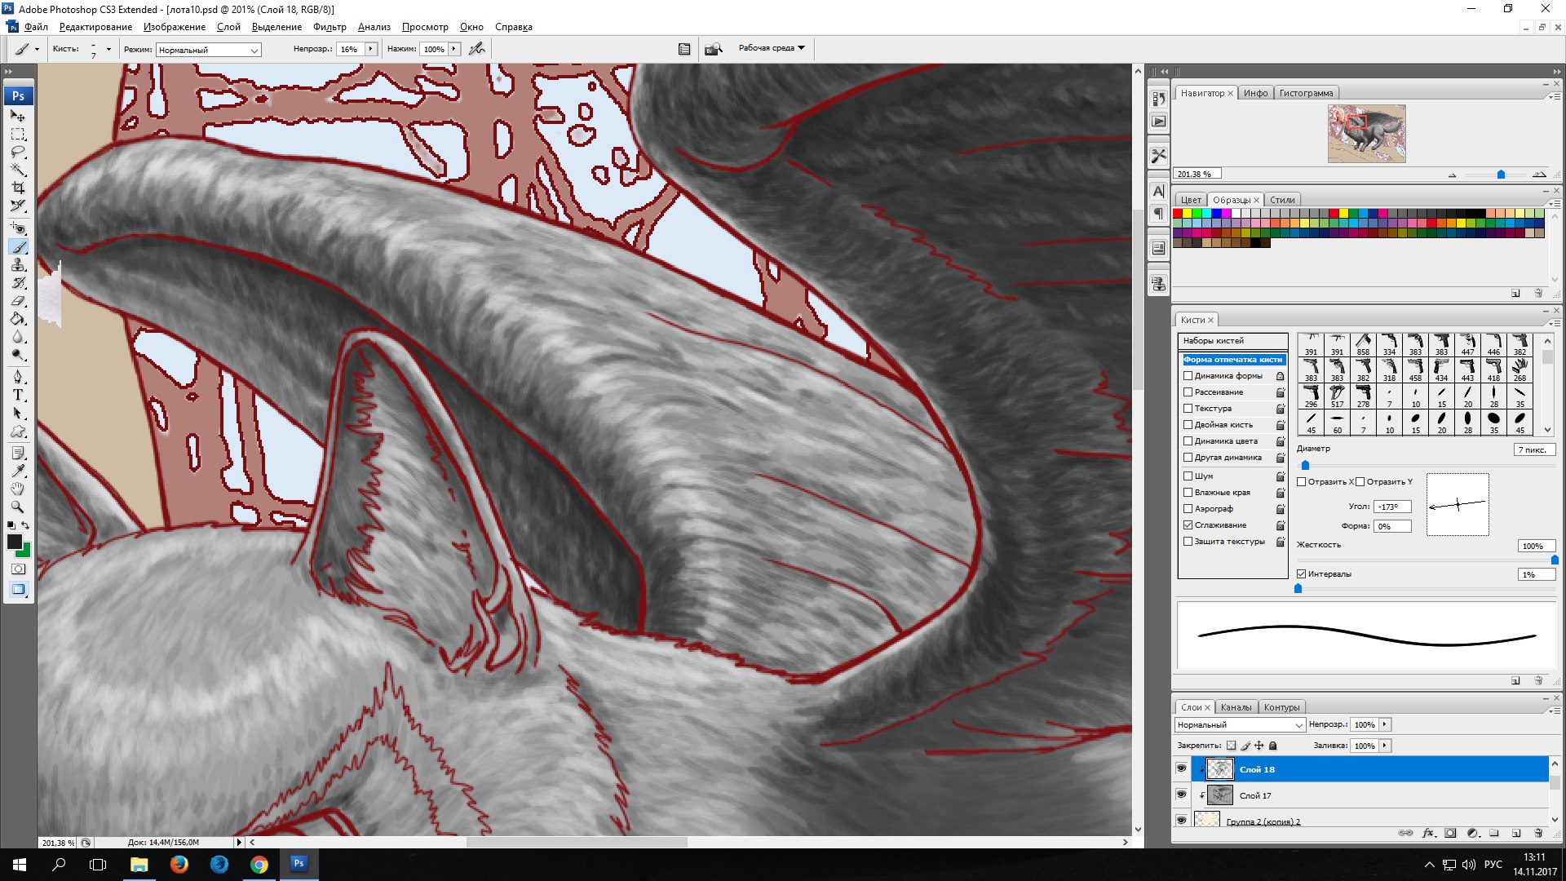Select the Custom Shape tool

(x=18, y=431)
